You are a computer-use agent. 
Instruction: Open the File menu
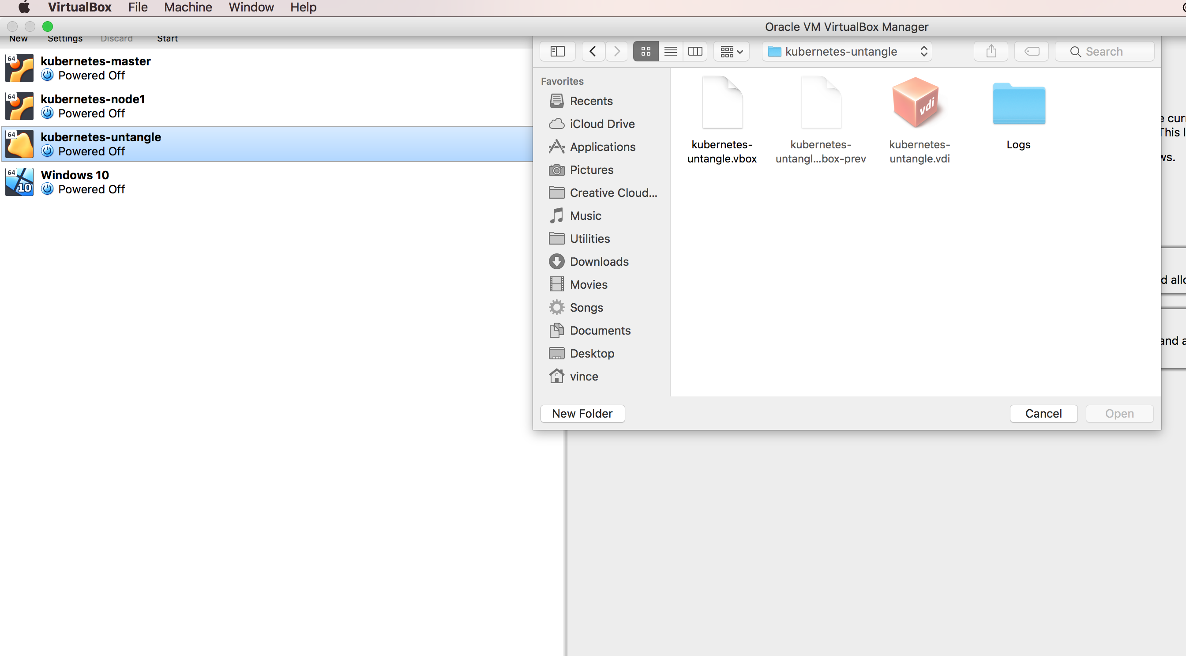pyautogui.click(x=138, y=8)
